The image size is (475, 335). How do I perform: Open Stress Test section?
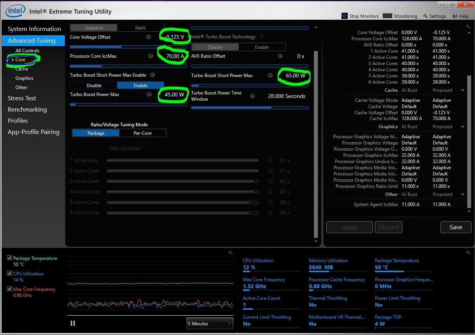pyautogui.click(x=22, y=98)
